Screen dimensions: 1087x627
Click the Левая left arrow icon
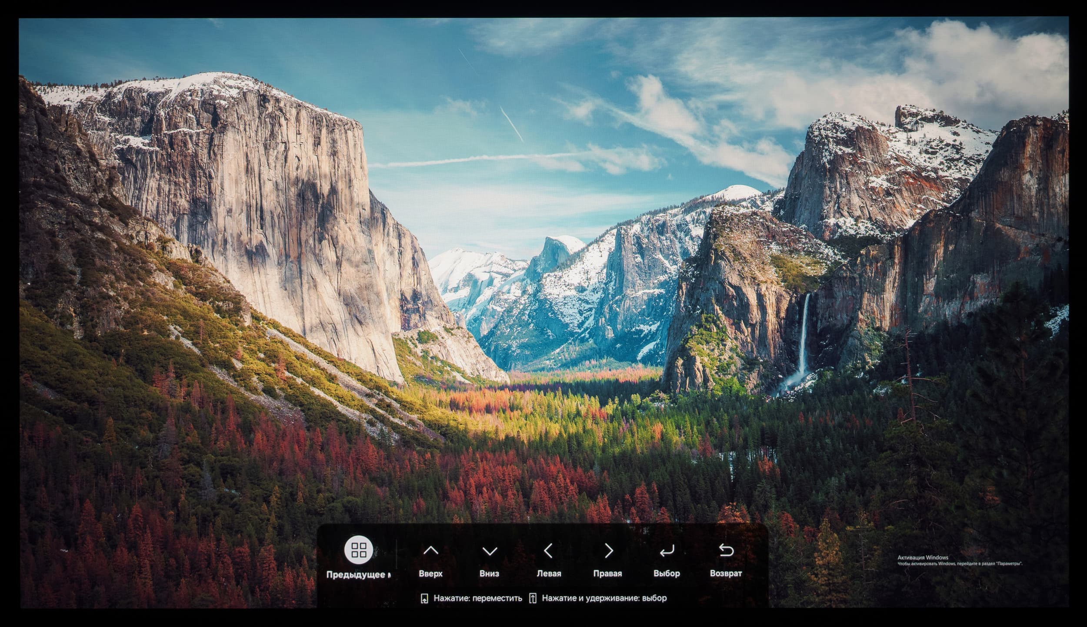pyautogui.click(x=548, y=551)
